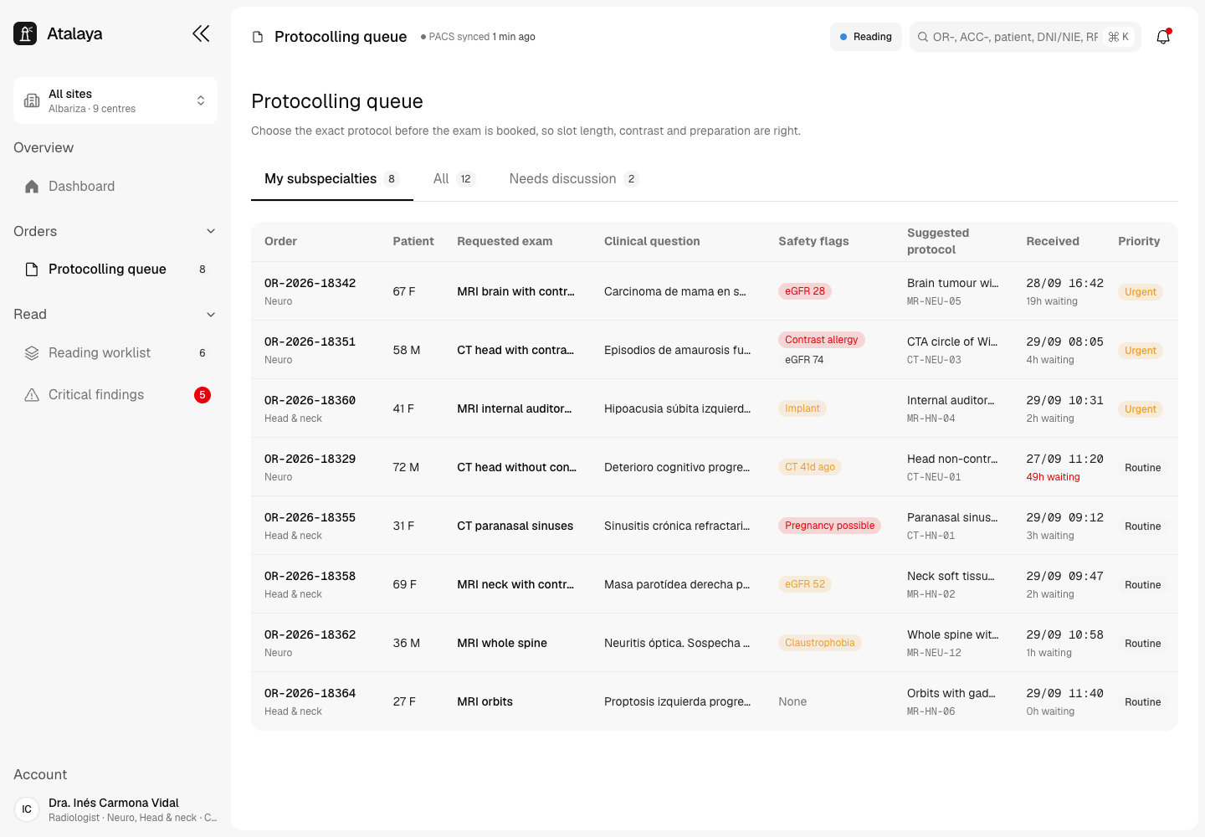This screenshot has height=837, width=1205.
Task: Sort by Priority column header
Action: 1139,241
